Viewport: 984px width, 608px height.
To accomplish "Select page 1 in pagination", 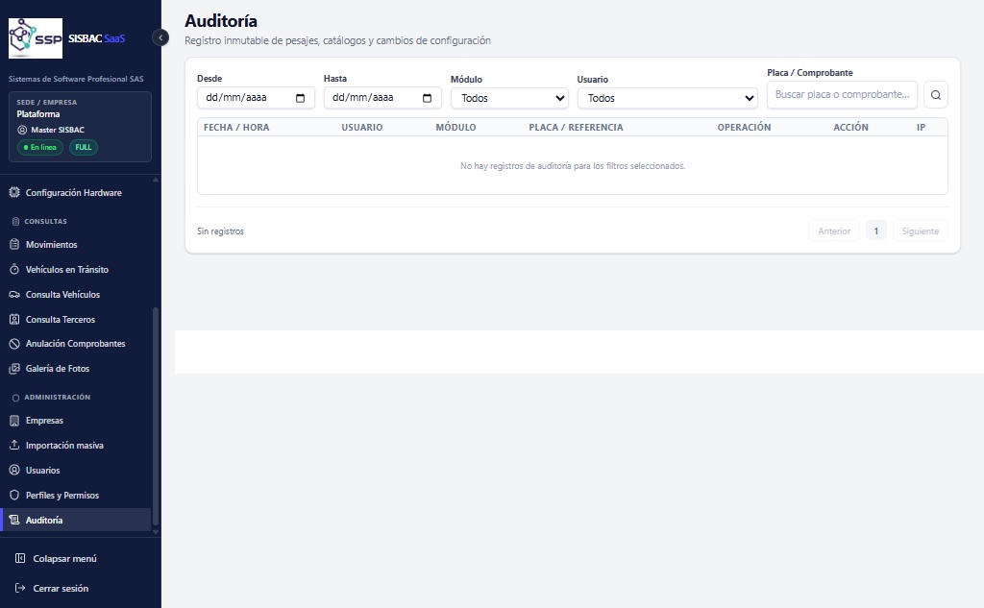I will (876, 231).
